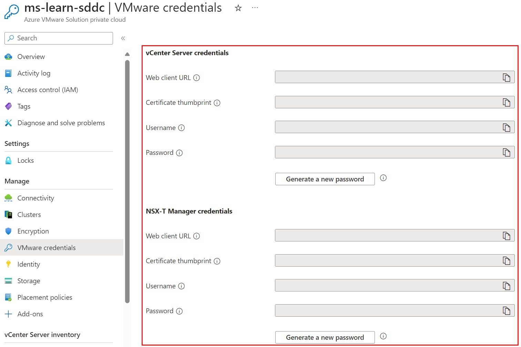This screenshot has height=347, width=521.
Task: Open Locks under Settings
Action: pyautogui.click(x=25, y=160)
